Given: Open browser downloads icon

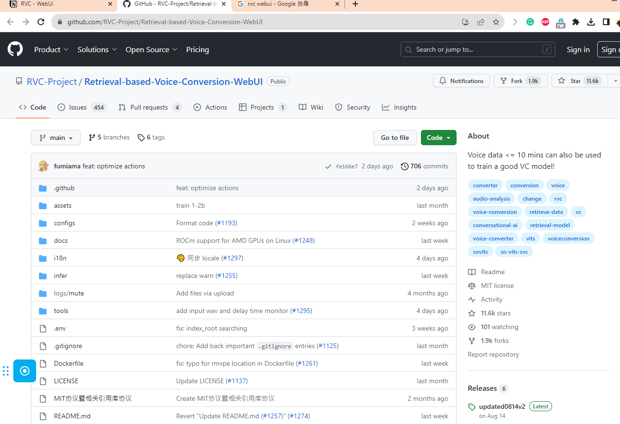Looking at the screenshot, I should [x=591, y=22].
